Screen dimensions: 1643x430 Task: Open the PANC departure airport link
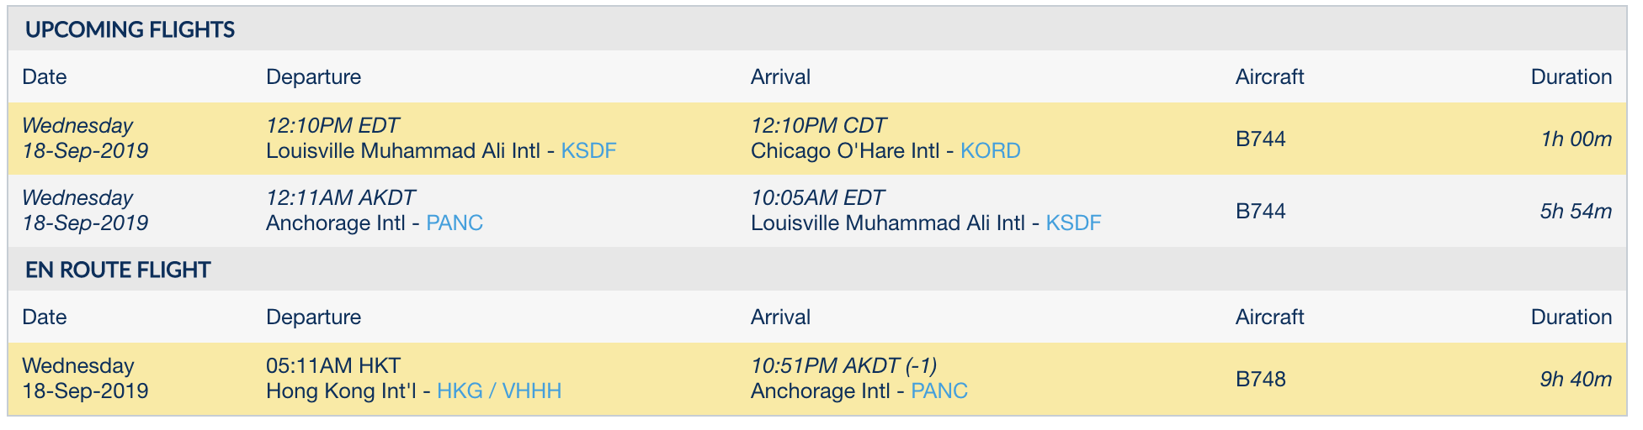point(455,223)
